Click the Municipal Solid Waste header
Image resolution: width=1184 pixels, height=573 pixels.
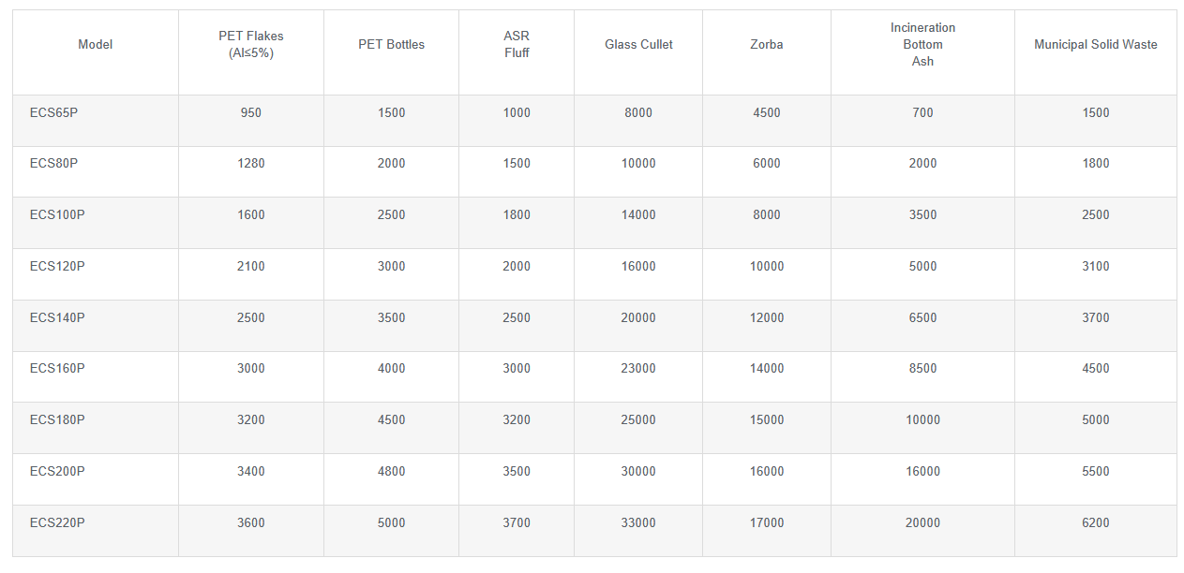click(1095, 45)
